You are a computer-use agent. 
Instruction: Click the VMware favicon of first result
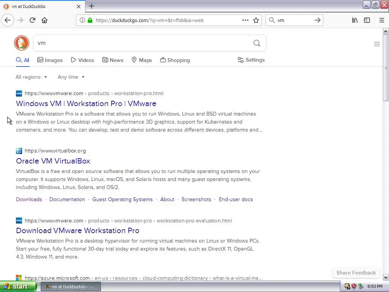point(19,94)
